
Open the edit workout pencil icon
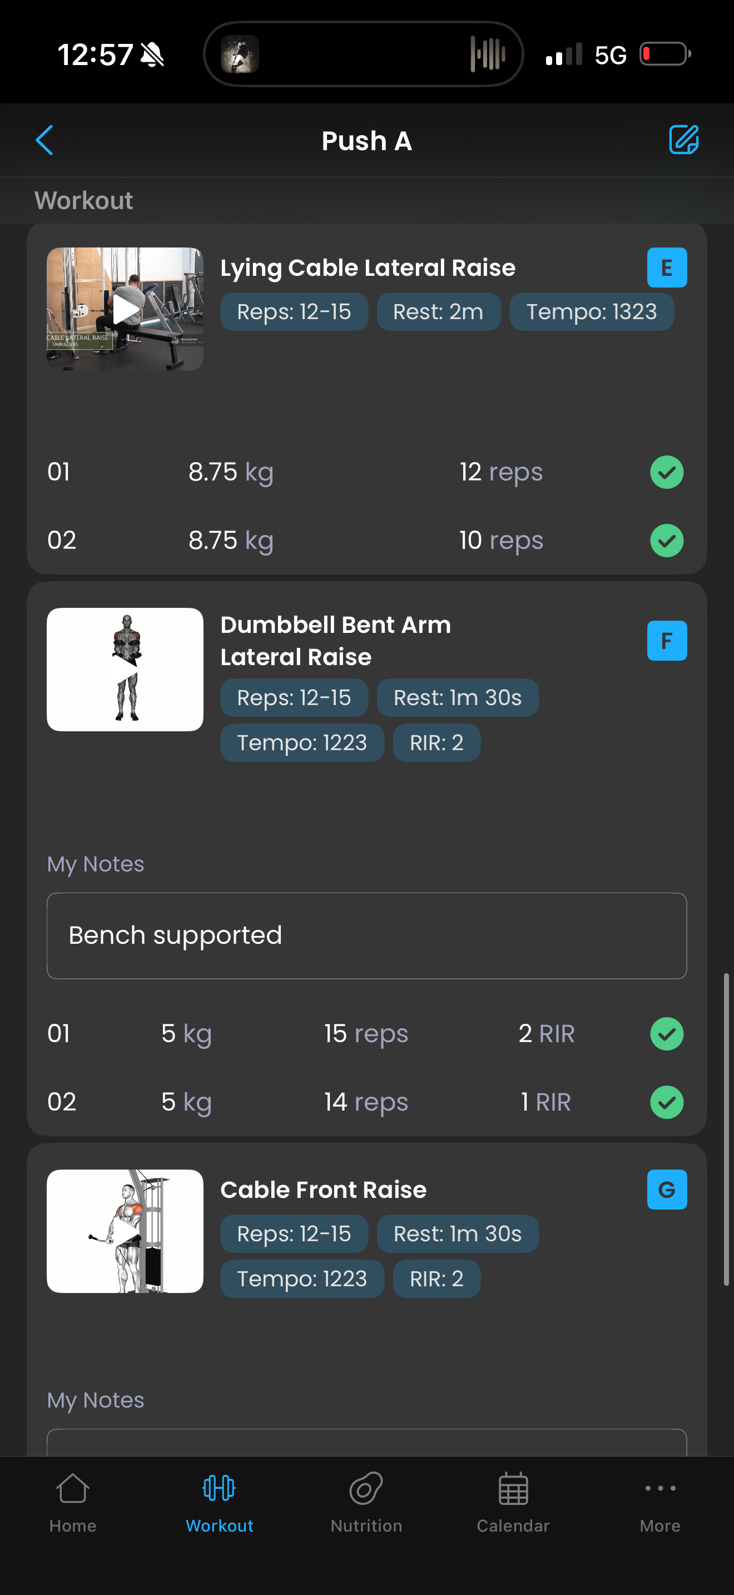click(x=683, y=140)
